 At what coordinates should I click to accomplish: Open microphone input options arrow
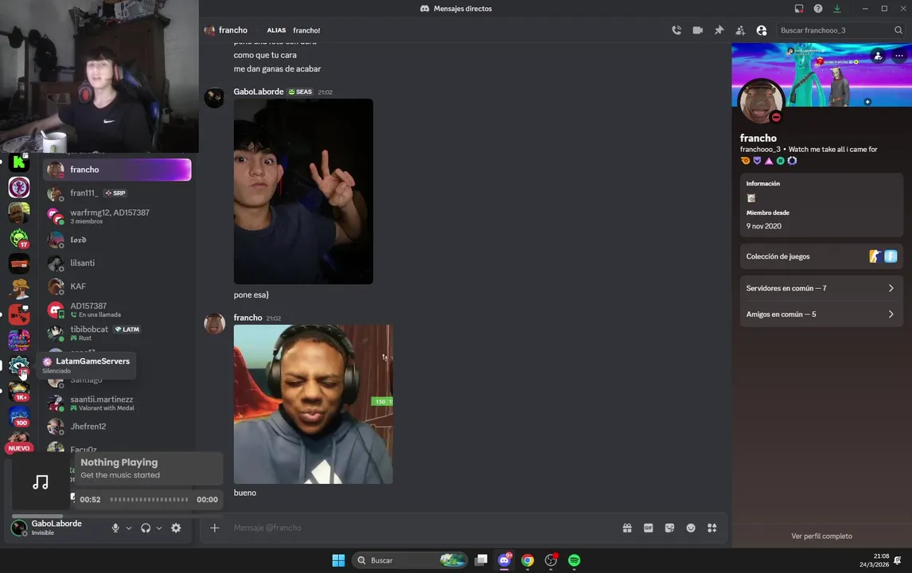pyautogui.click(x=129, y=528)
